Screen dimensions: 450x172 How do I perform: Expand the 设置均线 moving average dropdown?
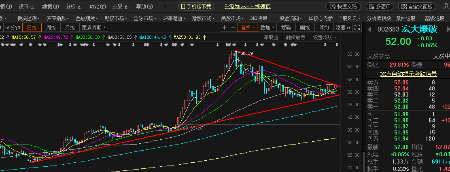click(x=325, y=37)
